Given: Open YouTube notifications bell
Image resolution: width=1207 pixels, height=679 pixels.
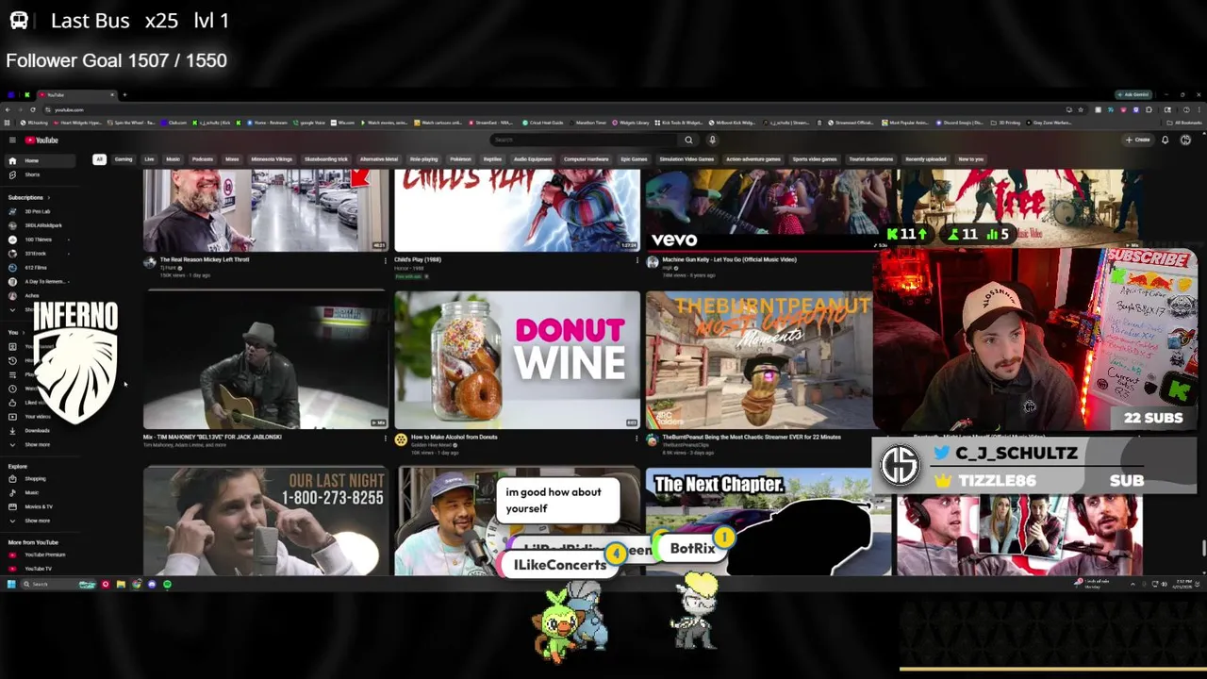Looking at the screenshot, I should [x=1165, y=140].
